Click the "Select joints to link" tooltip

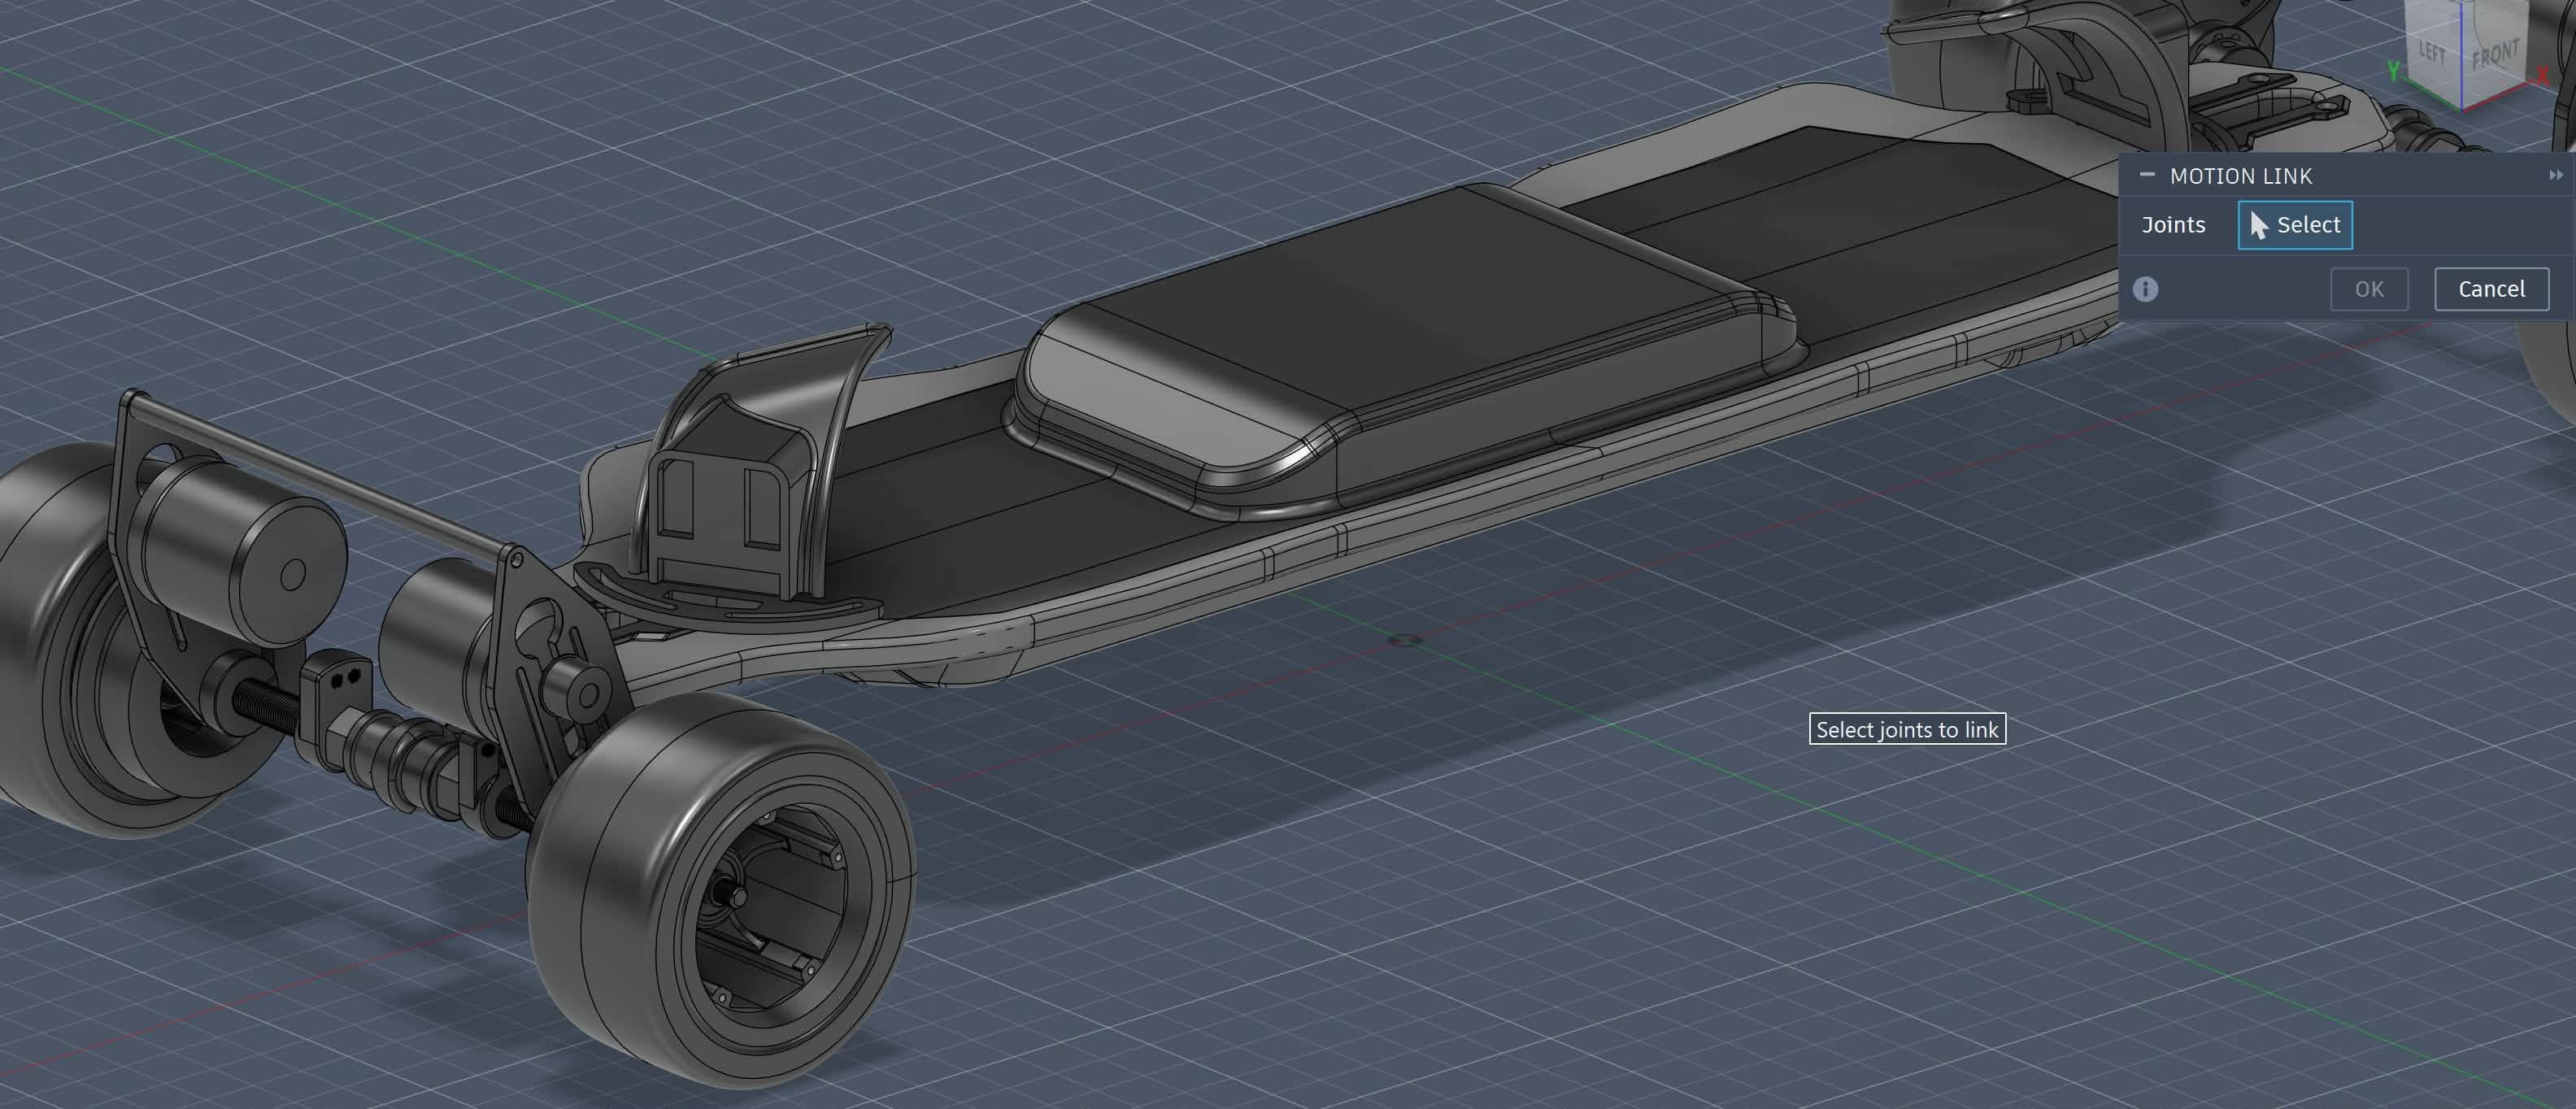(x=1906, y=729)
